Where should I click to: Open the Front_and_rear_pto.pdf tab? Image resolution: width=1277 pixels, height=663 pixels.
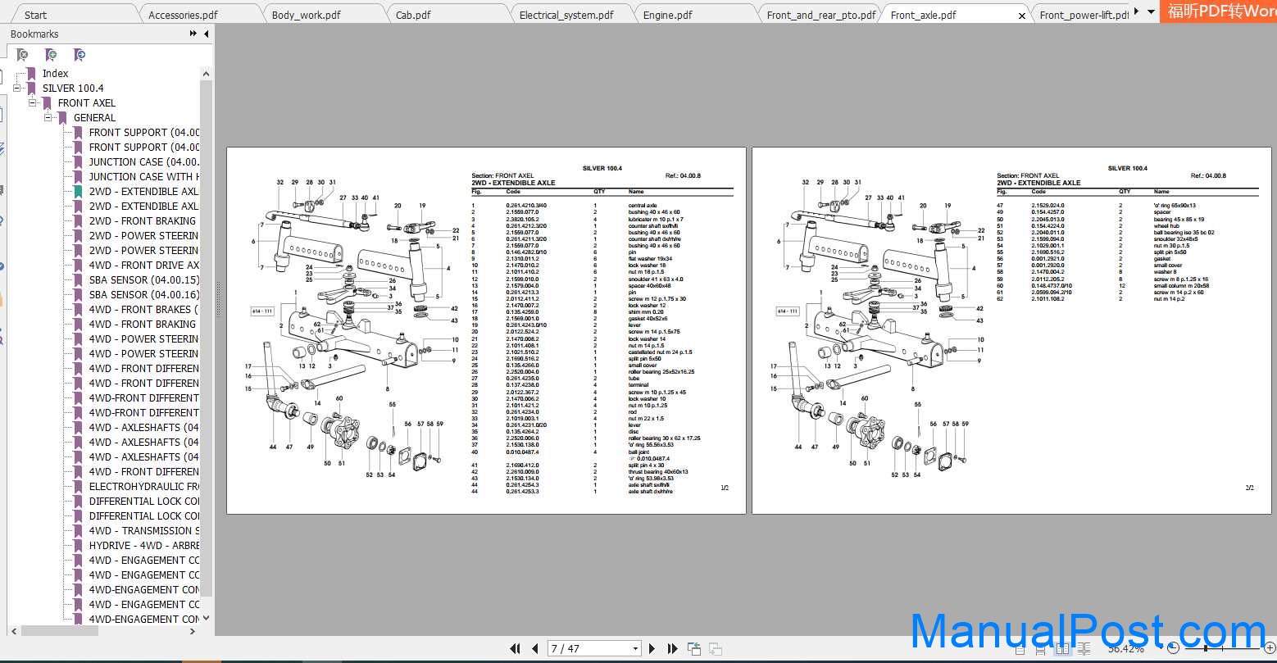tap(821, 15)
